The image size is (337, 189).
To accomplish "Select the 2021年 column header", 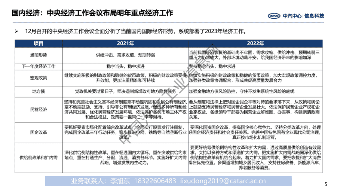I will point(126,44).
